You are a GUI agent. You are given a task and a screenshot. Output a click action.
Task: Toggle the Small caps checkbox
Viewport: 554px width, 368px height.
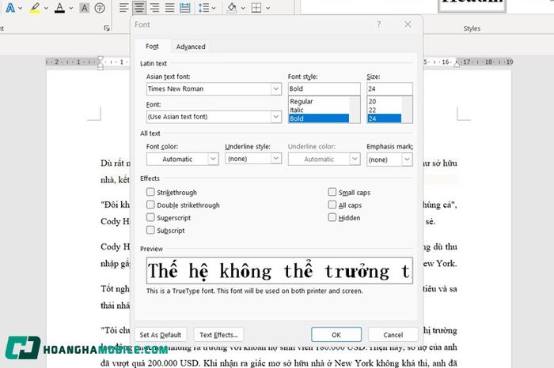click(332, 193)
